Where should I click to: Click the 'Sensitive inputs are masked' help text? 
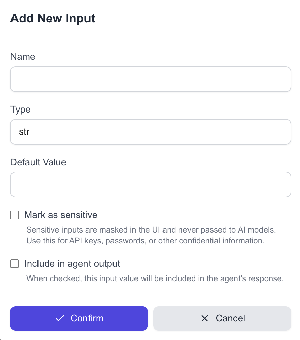click(151, 230)
